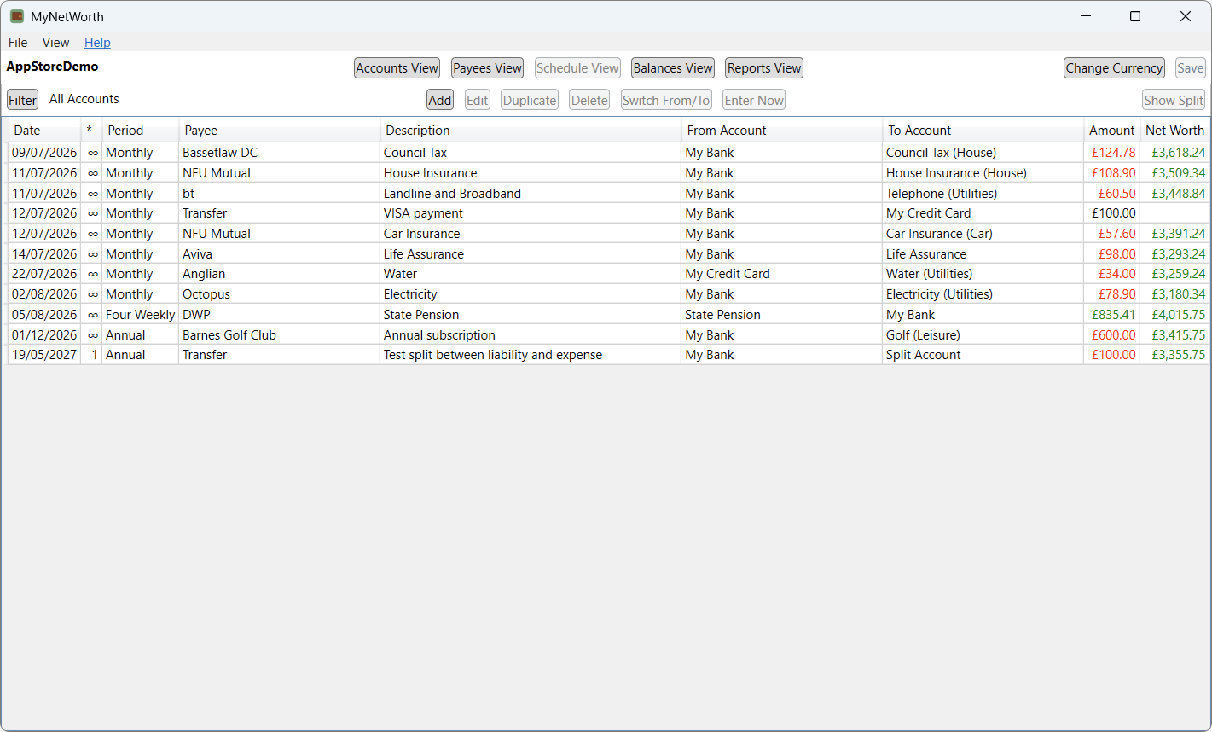Click the £600.00 amount cell

[x=1111, y=335]
